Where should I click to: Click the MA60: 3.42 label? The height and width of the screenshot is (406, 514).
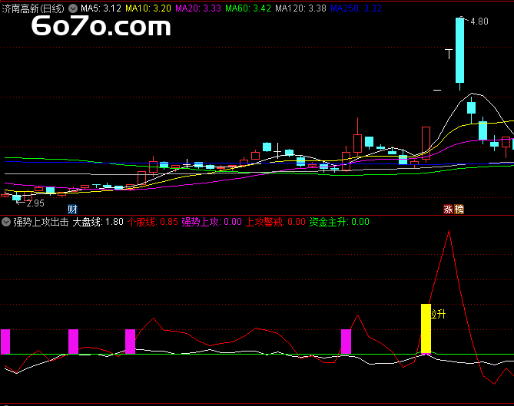[248, 8]
